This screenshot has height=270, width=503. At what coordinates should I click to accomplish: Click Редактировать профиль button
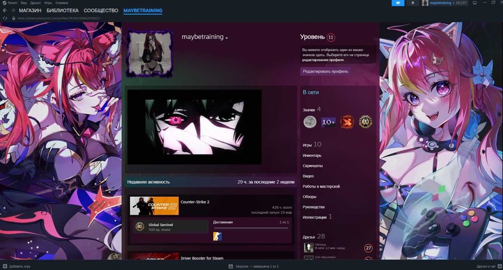(x=325, y=71)
